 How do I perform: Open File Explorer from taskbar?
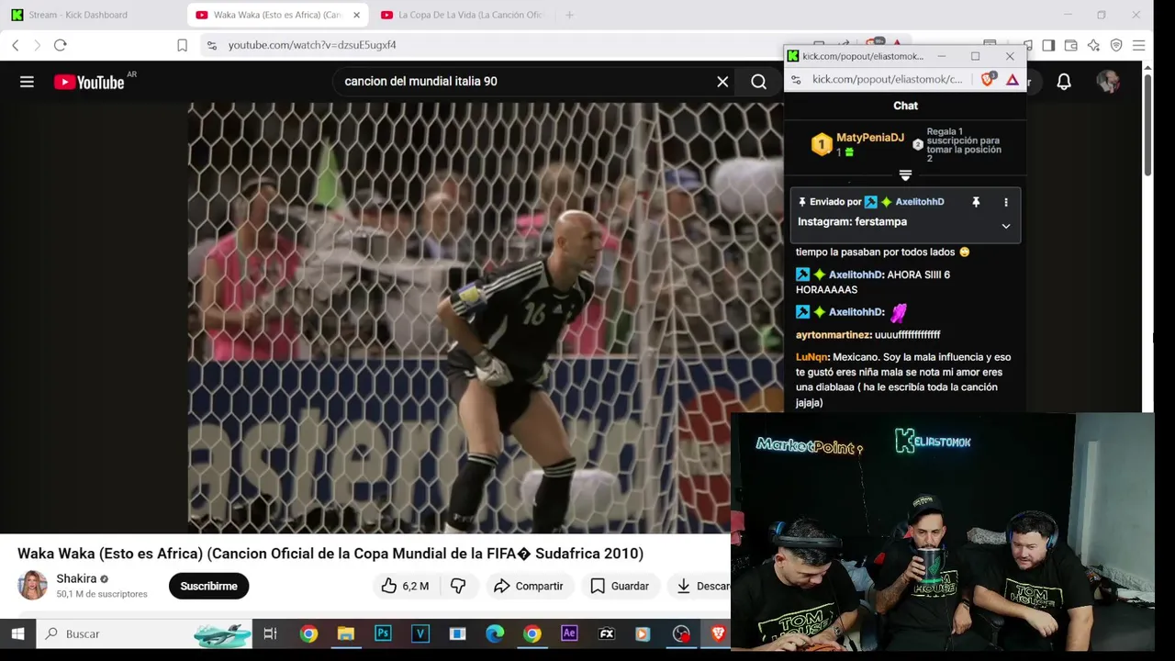tap(345, 633)
